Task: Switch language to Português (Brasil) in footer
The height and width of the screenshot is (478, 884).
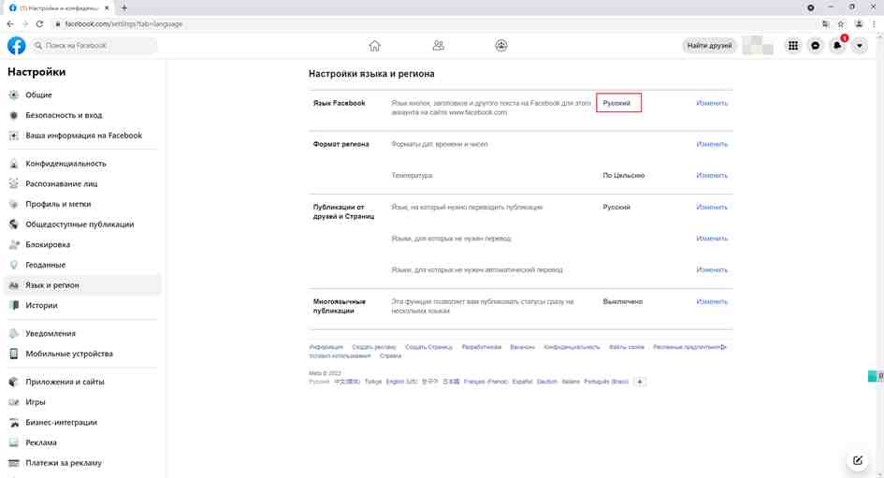Action: coord(606,383)
